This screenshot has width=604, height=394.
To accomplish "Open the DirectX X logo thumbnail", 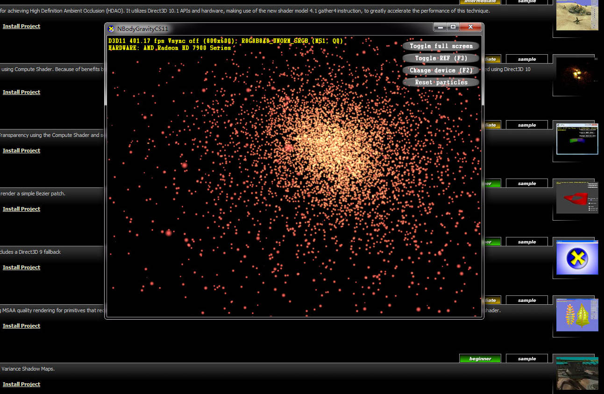I will click(577, 257).
